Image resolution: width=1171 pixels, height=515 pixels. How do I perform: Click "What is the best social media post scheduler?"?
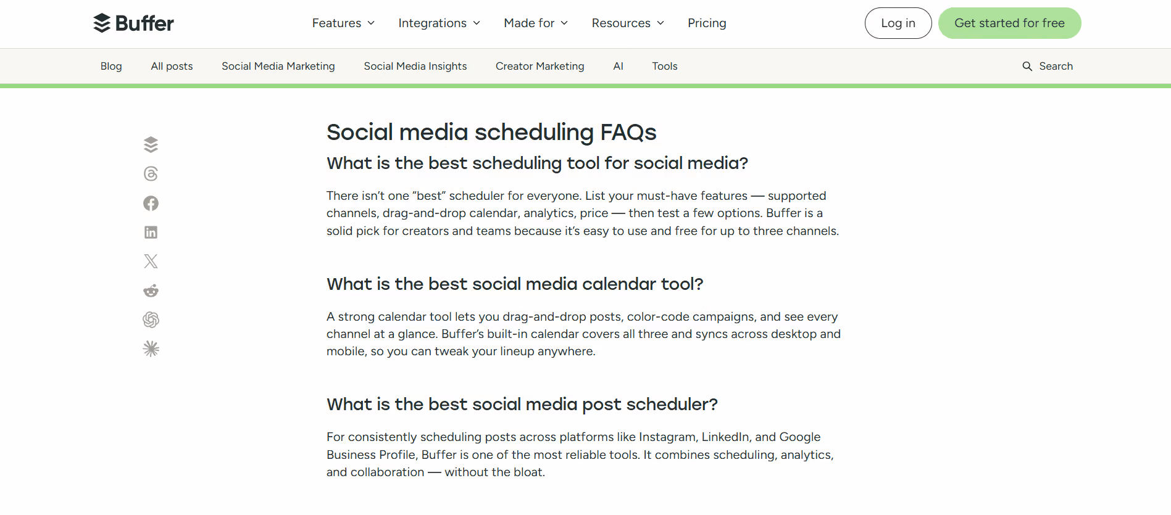point(522,404)
